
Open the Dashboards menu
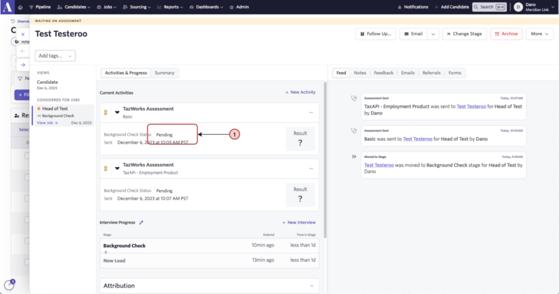(206, 7)
